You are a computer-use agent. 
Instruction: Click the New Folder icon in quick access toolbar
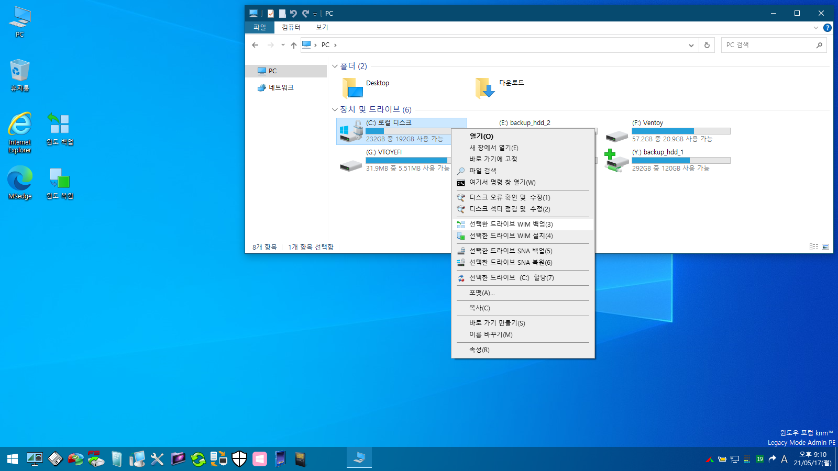click(282, 14)
